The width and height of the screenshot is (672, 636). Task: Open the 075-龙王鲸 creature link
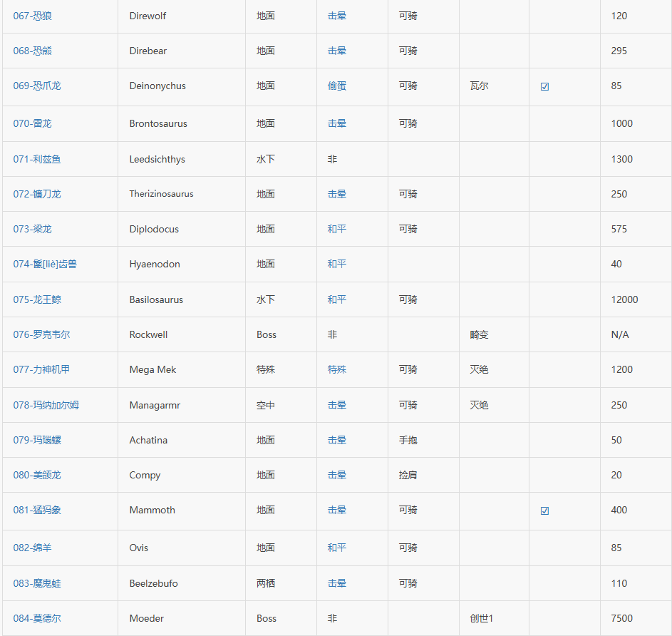click(x=37, y=299)
